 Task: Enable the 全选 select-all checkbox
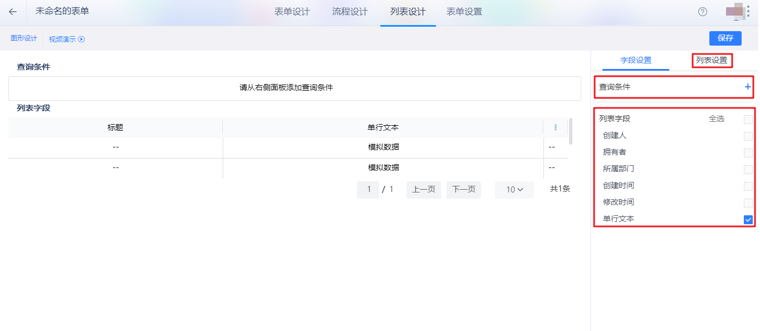click(748, 119)
